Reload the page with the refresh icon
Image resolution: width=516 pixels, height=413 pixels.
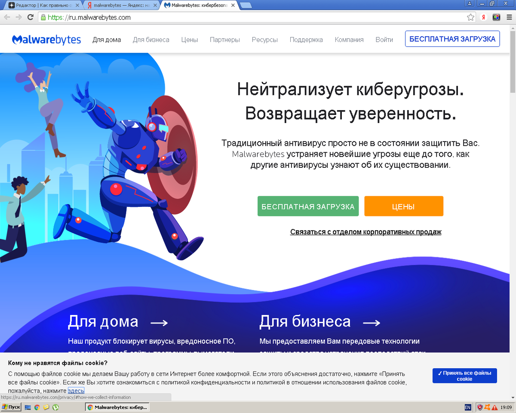click(x=30, y=17)
